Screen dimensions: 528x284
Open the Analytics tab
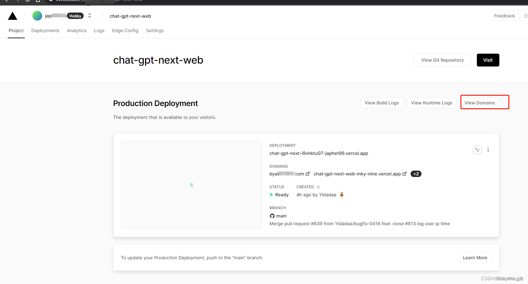(77, 31)
